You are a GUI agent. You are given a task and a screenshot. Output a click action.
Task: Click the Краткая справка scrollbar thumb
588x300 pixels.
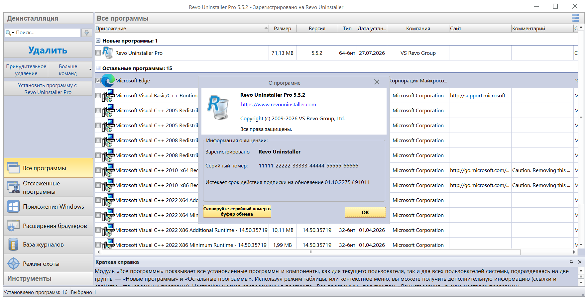click(x=581, y=276)
